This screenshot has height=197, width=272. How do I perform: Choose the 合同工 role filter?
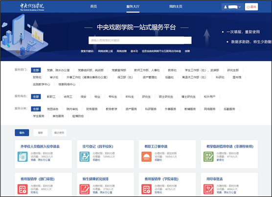[x=68, y=97]
